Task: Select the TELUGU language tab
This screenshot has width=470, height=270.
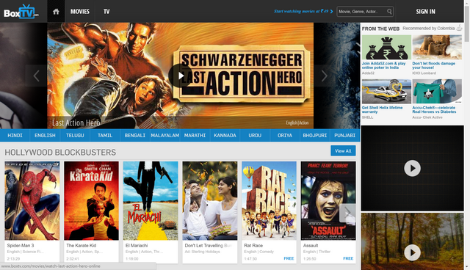Action: pyautogui.click(x=75, y=135)
